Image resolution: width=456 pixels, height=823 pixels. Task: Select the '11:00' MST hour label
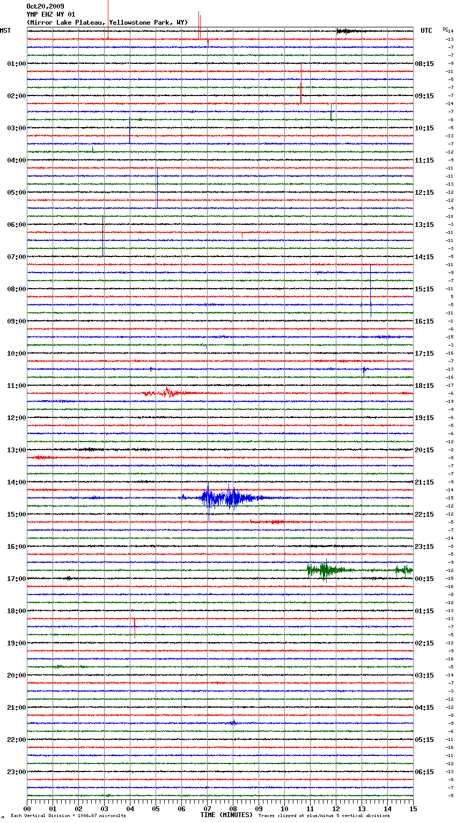[x=17, y=386]
